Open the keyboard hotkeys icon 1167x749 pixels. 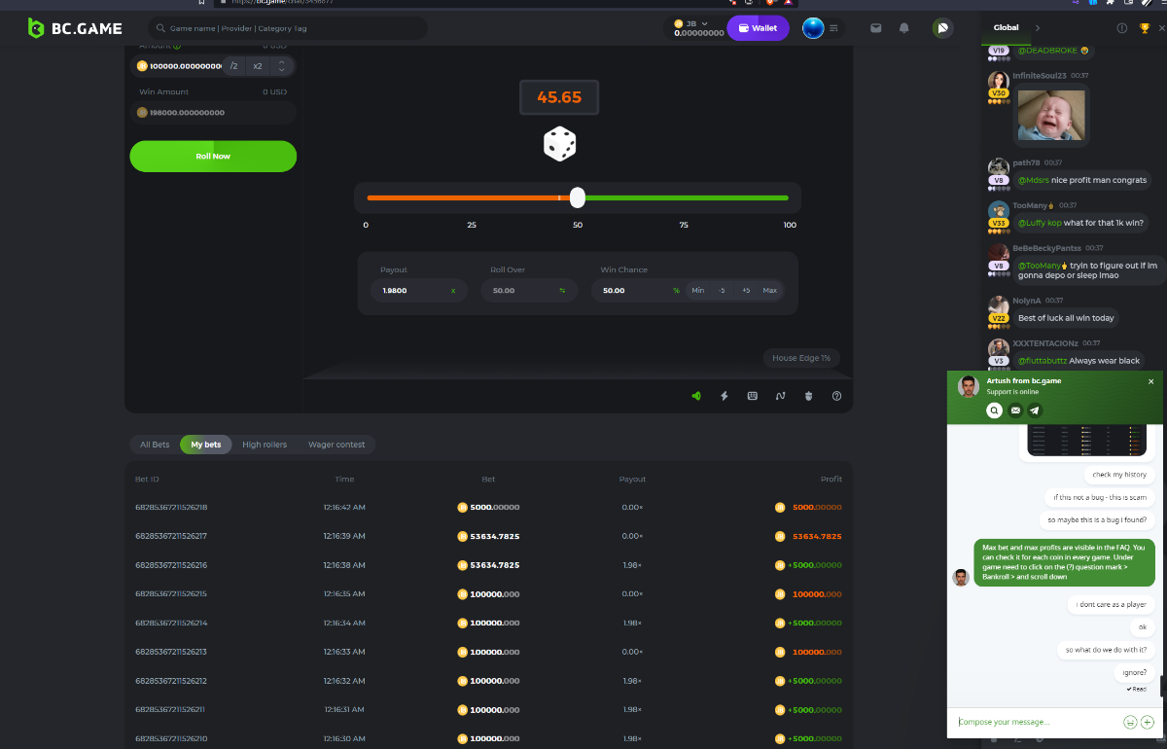752,396
